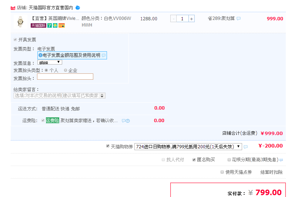
Task: Click the 1288.00 unit price
Action: pos(149,19)
